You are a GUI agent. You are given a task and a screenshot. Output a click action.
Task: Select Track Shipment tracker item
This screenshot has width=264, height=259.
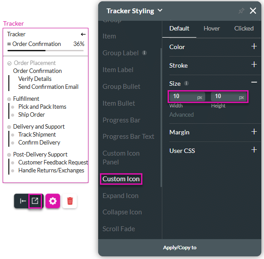(x=37, y=135)
